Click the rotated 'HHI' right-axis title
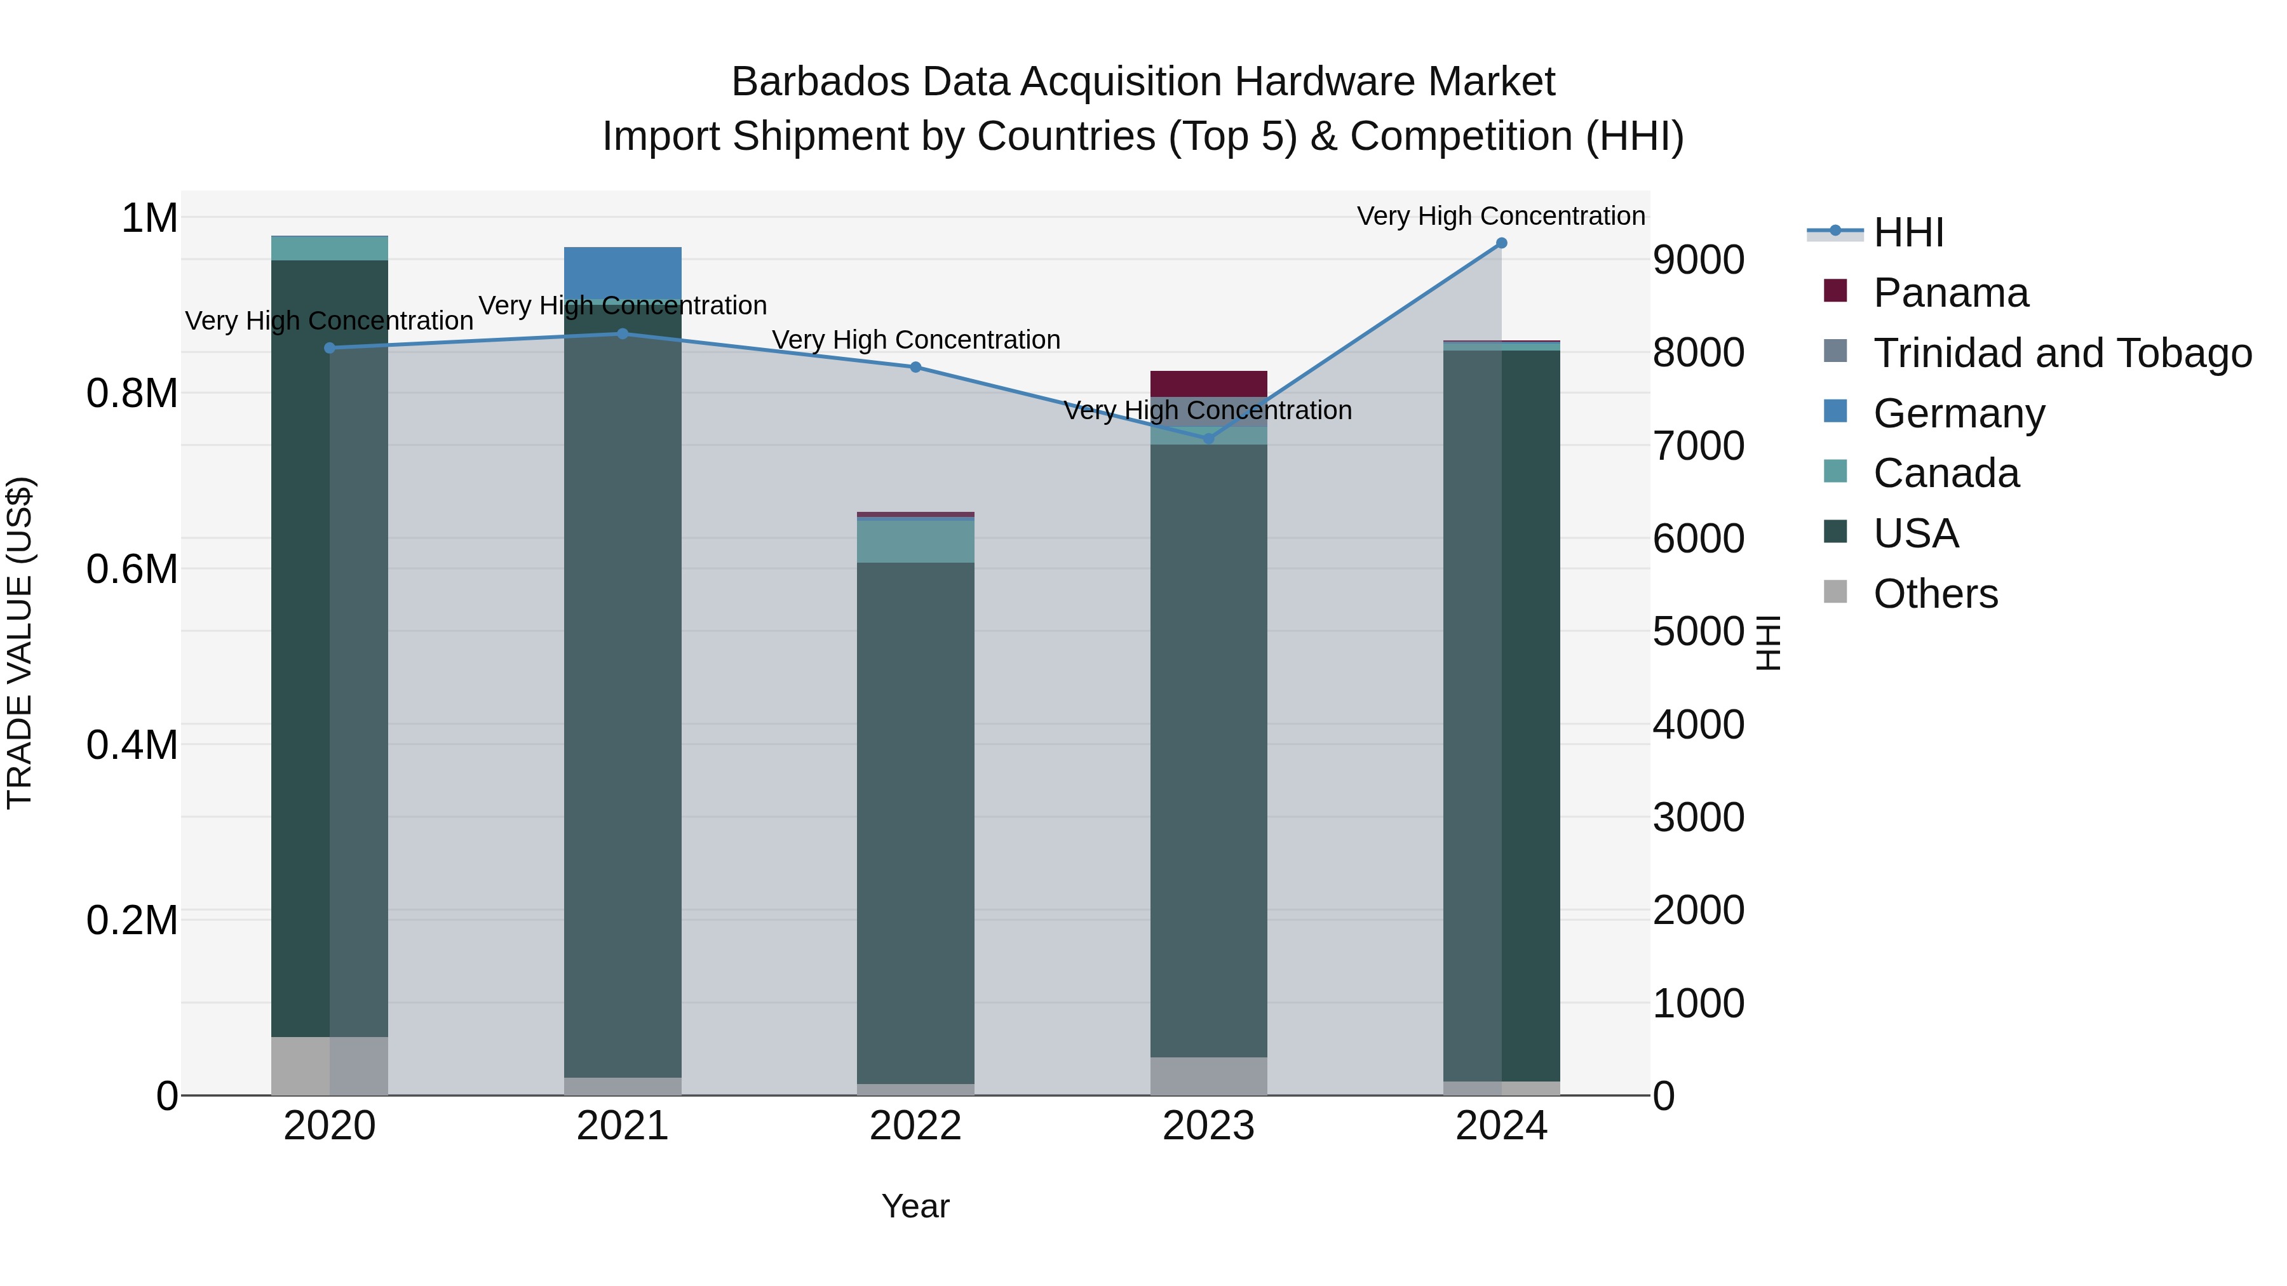The image size is (2287, 1286). (1769, 643)
